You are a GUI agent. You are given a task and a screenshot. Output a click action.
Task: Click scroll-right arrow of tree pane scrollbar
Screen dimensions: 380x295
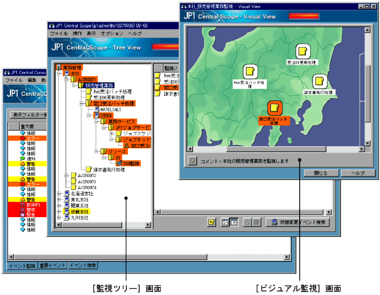148,225
